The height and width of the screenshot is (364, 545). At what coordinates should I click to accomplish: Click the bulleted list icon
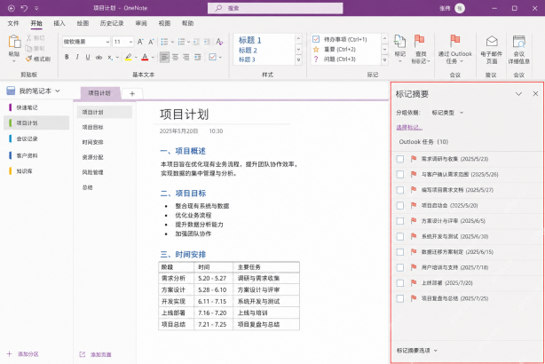[x=164, y=42]
